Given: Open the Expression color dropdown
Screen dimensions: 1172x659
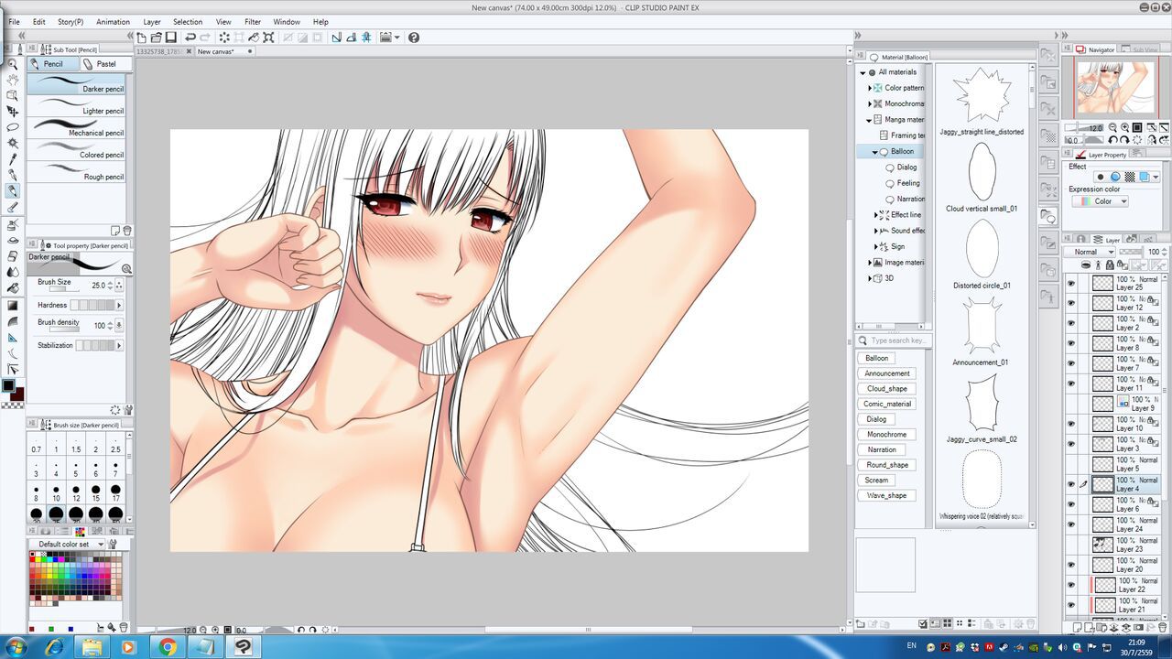Looking at the screenshot, I should [x=1100, y=201].
